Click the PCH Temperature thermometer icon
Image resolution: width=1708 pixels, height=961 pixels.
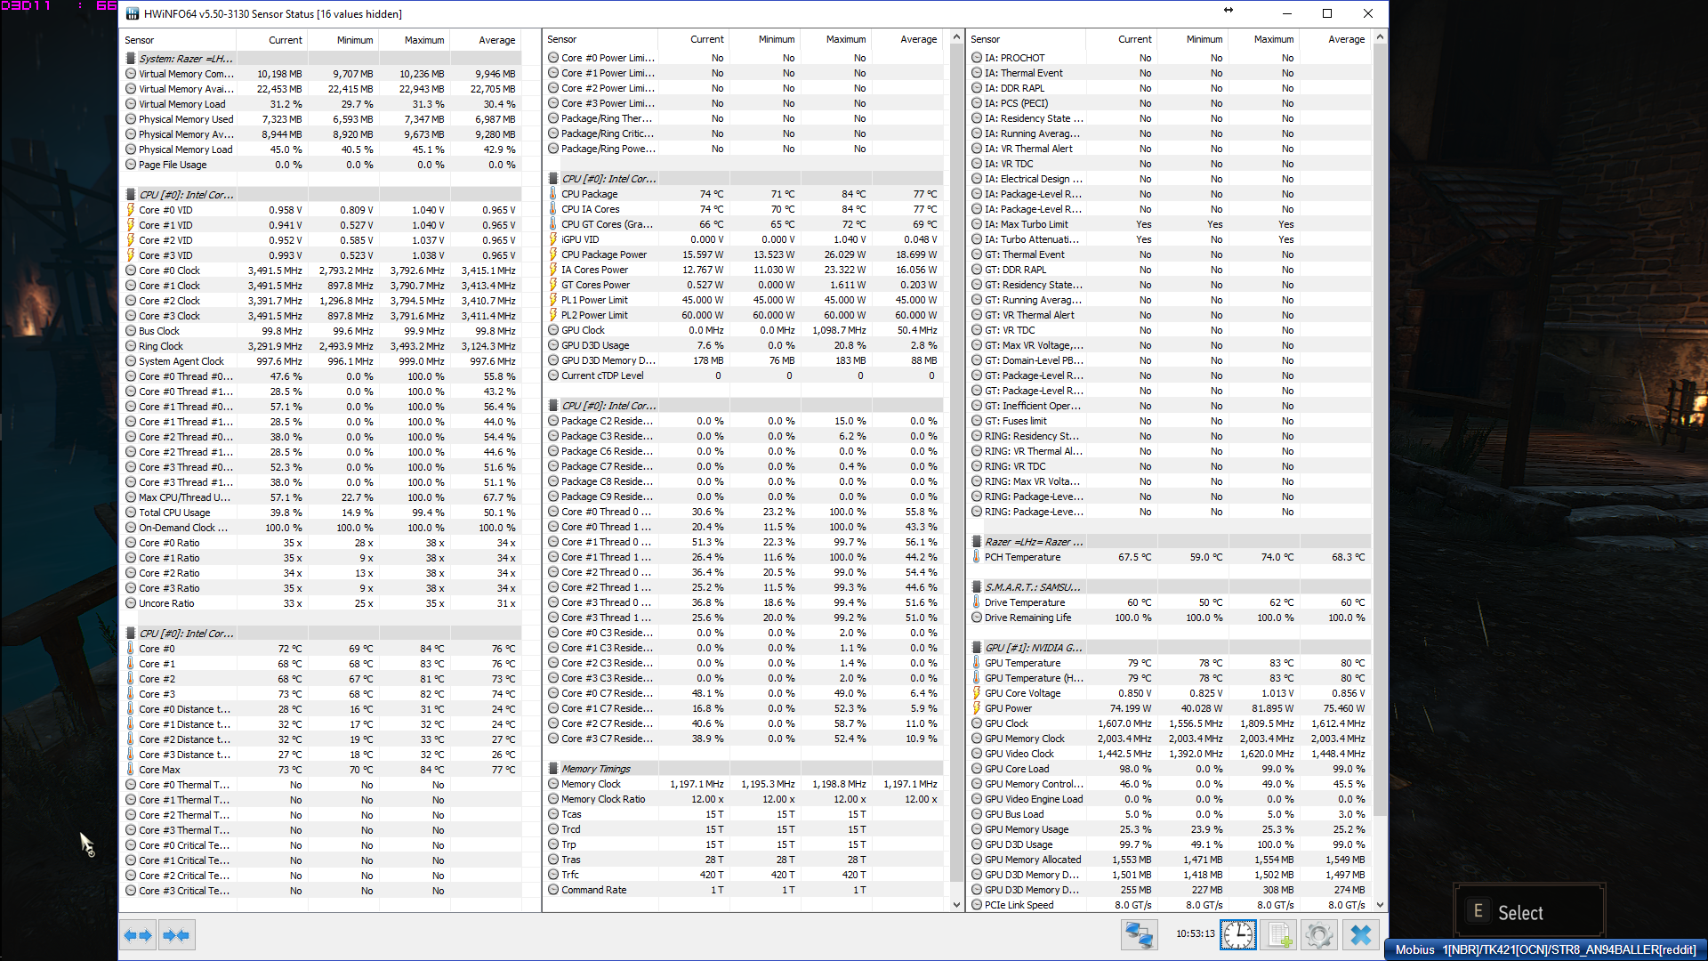pos(977,557)
